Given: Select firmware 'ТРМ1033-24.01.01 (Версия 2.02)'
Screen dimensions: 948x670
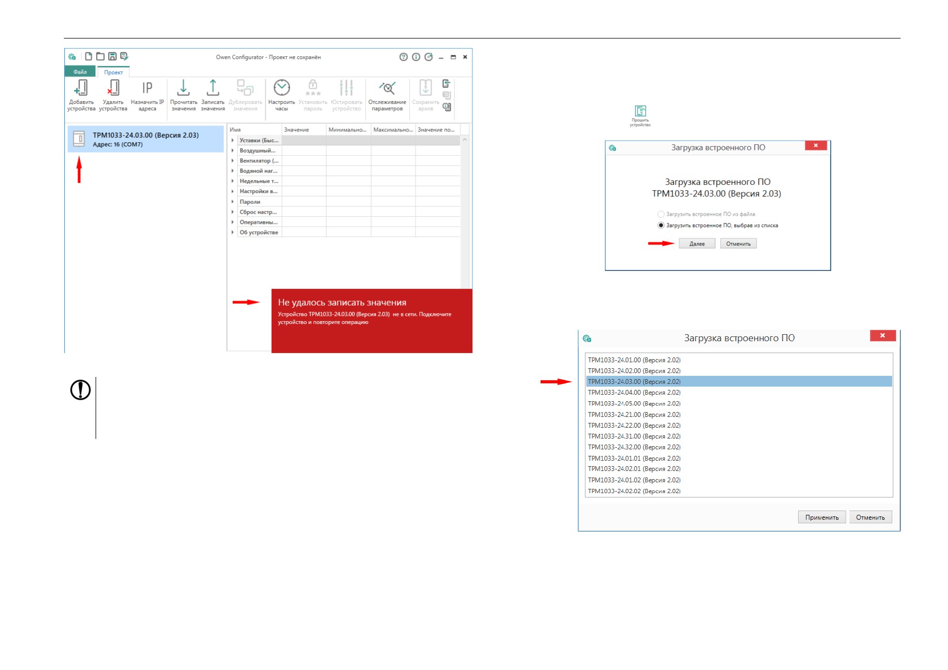Looking at the screenshot, I should coord(739,459).
